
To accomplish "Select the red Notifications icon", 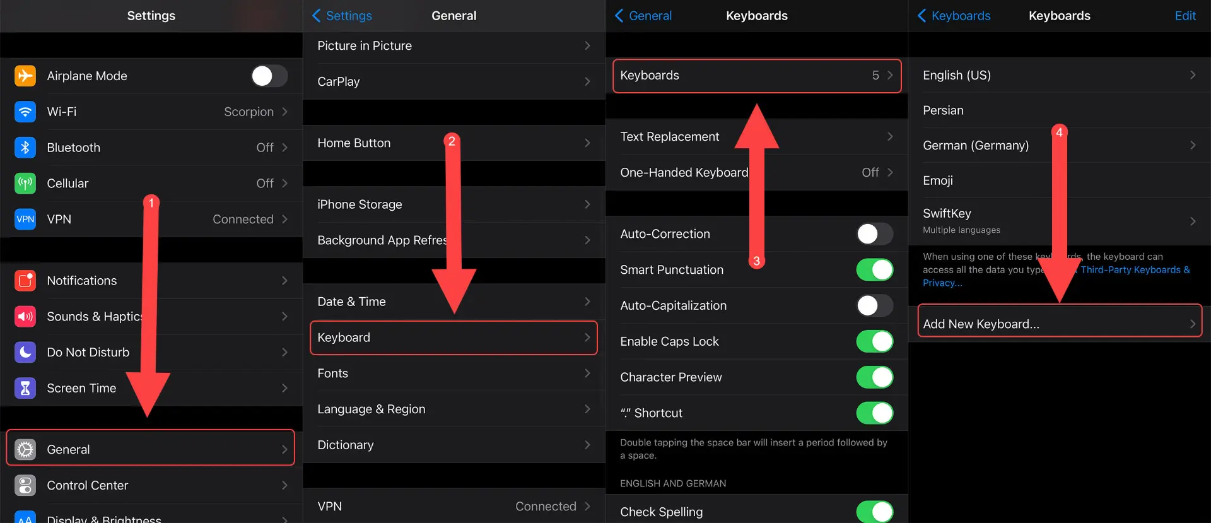I will pyautogui.click(x=25, y=281).
